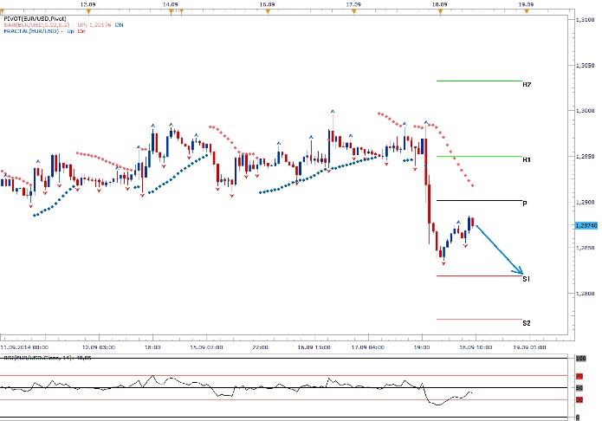Viewport: 602px width, 421px height.
Task: Click the orange 14.09 date marker
Action: pyautogui.click(x=172, y=11)
